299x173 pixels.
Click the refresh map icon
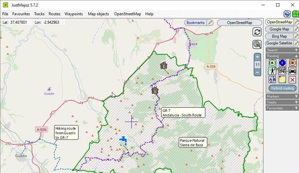click(257, 32)
